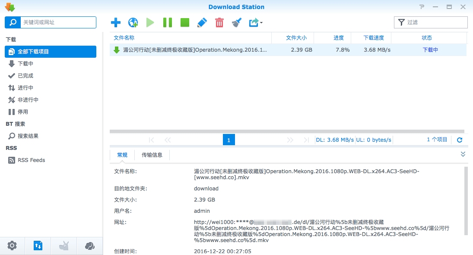Open RSS Feeds in the sidebar

click(x=31, y=160)
